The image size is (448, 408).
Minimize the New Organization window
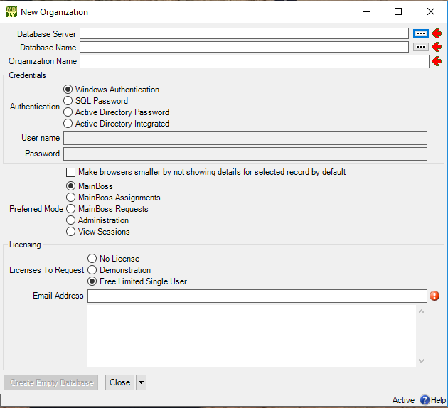click(x=366, y=11)
